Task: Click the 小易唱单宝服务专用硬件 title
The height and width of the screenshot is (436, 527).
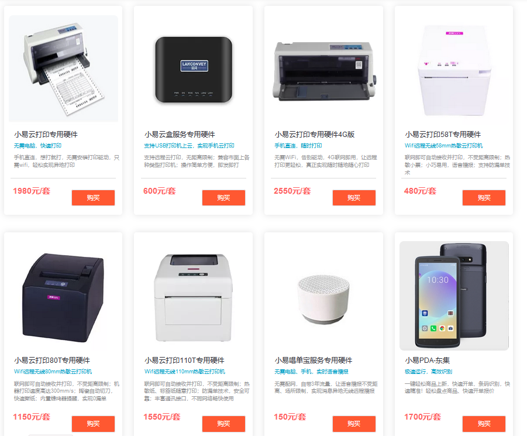Action: click(x=314, y=361)
